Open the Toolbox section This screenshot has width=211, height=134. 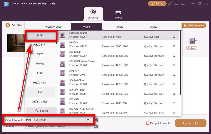[x=118, y=14]
